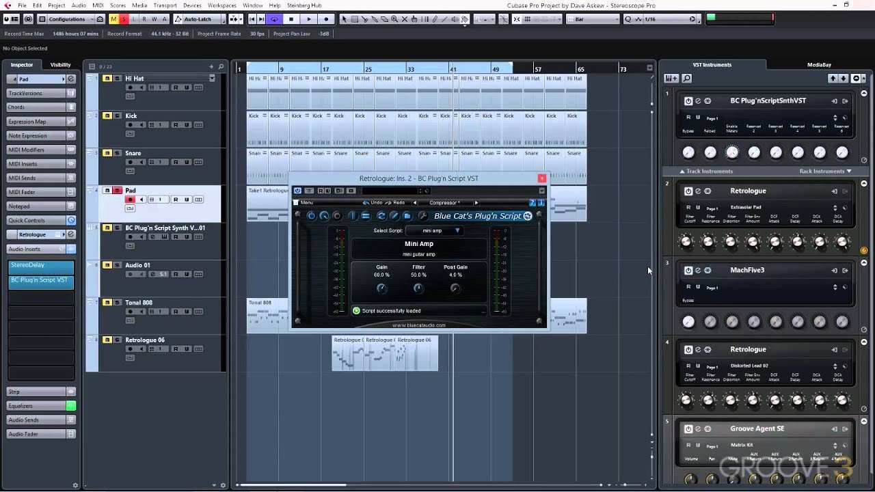Screen dimensions: 875x492
Task: Click the transport Record button
Action: [326, 19]
